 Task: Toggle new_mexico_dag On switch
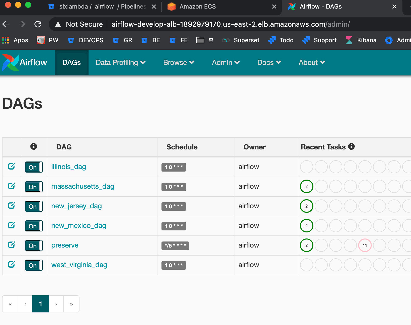34,226
